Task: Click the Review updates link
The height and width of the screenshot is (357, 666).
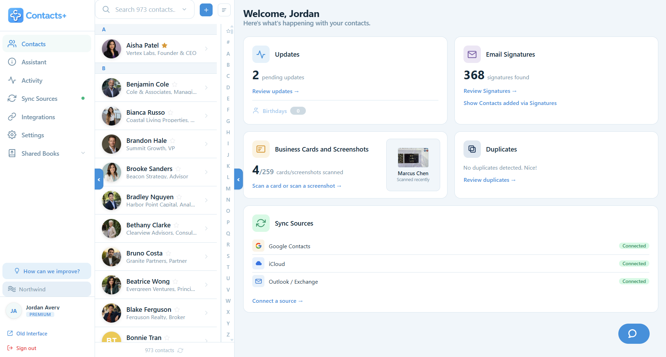Action: 275,91
